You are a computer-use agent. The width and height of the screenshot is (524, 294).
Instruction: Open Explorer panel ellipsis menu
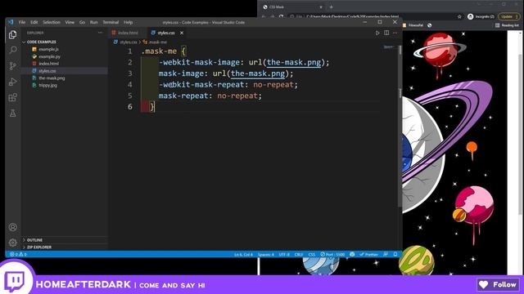pos(100,33)
